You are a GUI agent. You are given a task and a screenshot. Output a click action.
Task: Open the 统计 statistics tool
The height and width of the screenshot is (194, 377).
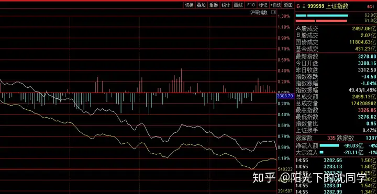[x=226, y=5]
